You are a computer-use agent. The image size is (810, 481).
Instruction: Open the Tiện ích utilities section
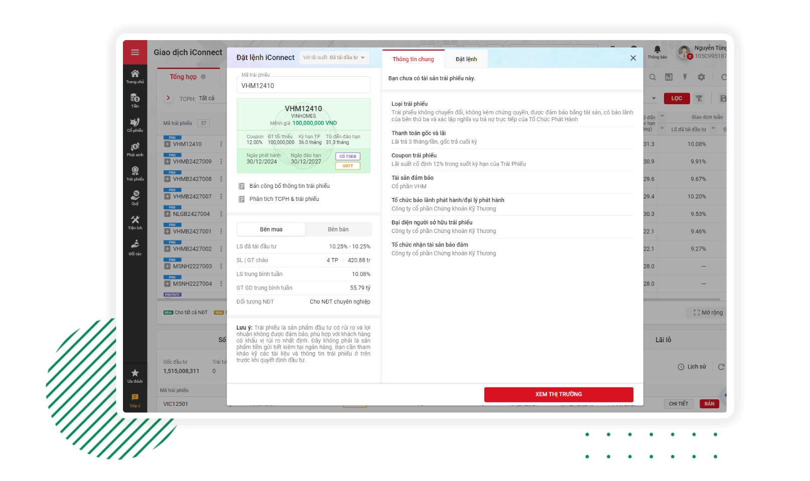pyautogui.click(x=135, y=222)
